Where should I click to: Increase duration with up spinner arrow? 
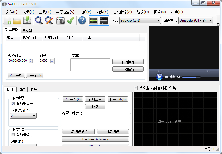click(52, 60)
